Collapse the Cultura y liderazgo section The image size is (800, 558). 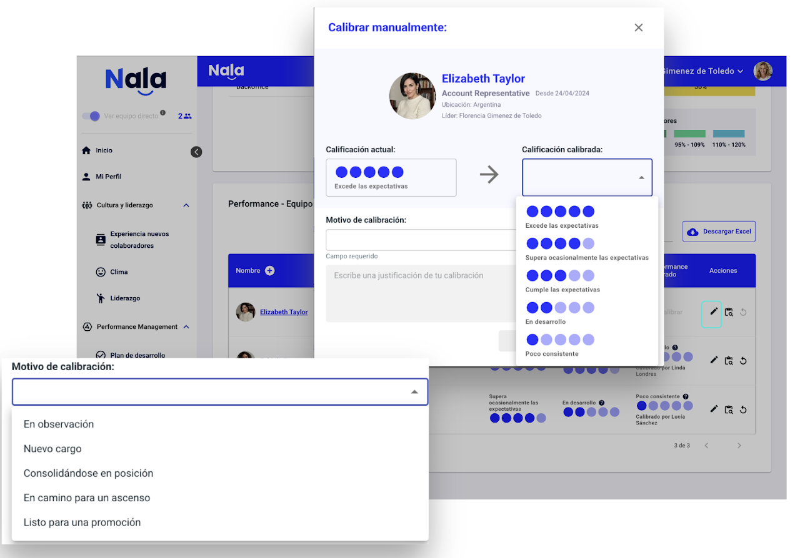tap(186, 205)
